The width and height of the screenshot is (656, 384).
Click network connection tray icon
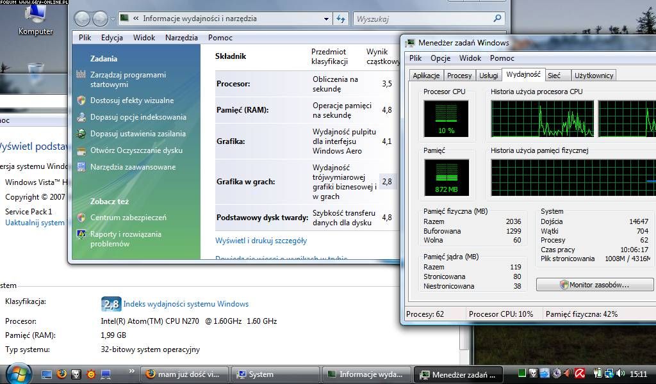609,373
